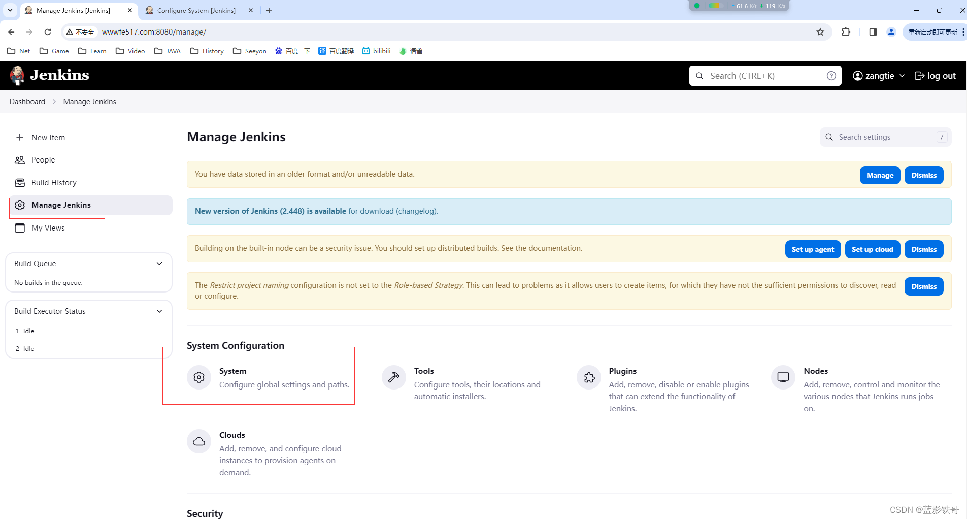The width and height of the screenshot is (967, 519).
Task: Open the Net bookmark folder
Action: click(19, 51)
